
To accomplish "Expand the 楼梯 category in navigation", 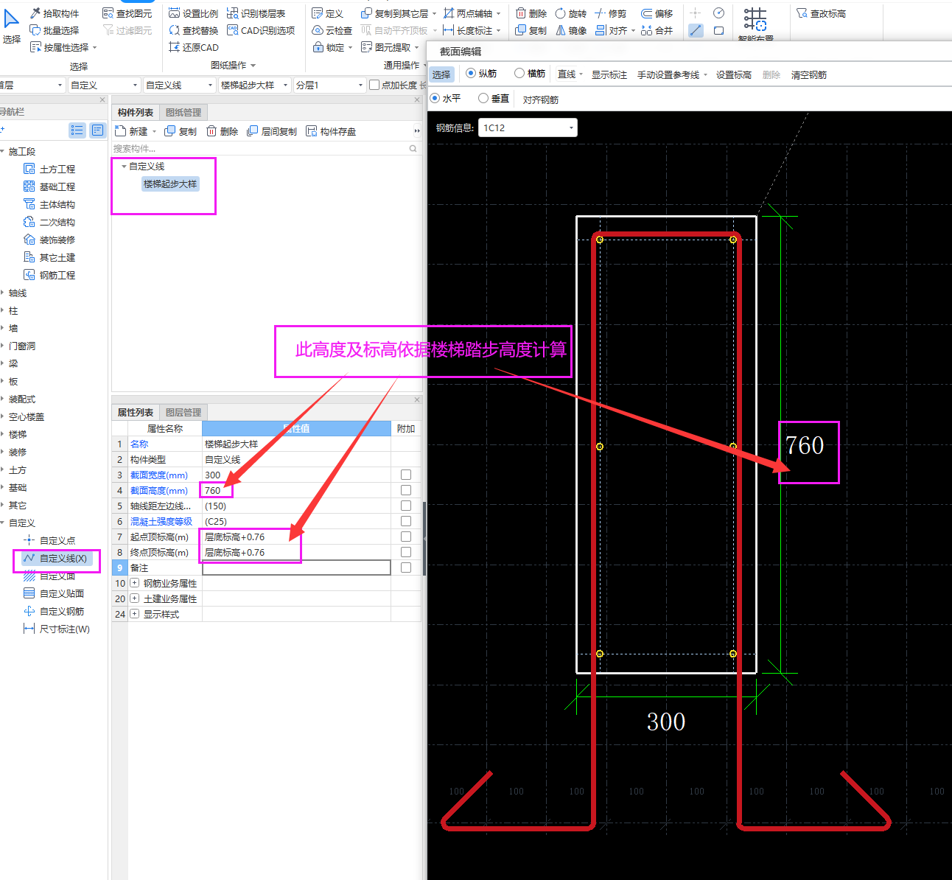I will pyautogui.click(x=18, y=434).
